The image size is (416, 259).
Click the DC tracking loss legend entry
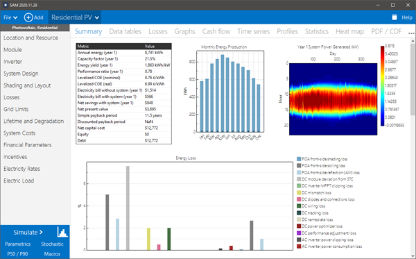[313, 212]
